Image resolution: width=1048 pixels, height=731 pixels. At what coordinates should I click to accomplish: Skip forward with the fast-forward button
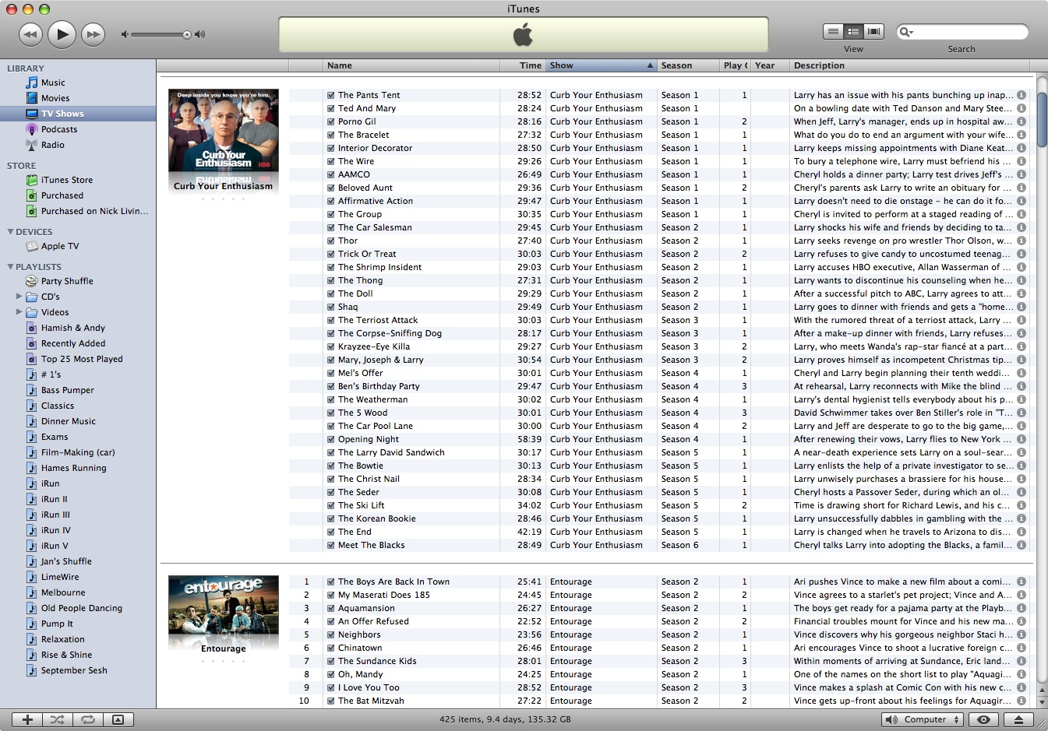(x=93, y=34)
